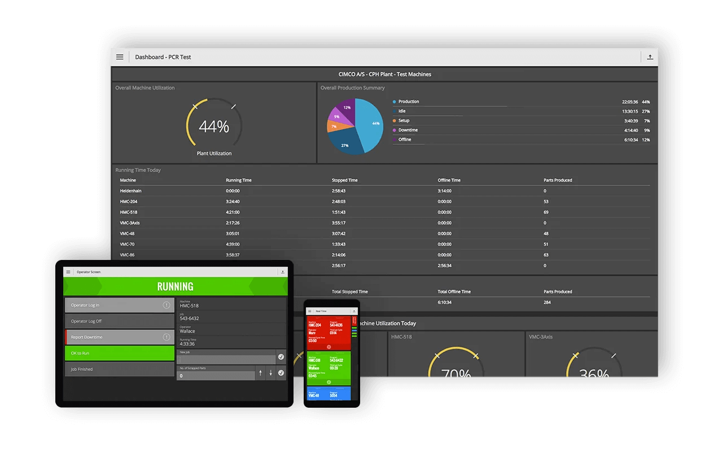This screenshot has width=718, height=450.
Task: Open the hamburger menu in Dashboard header
Action: coord(120,57)
